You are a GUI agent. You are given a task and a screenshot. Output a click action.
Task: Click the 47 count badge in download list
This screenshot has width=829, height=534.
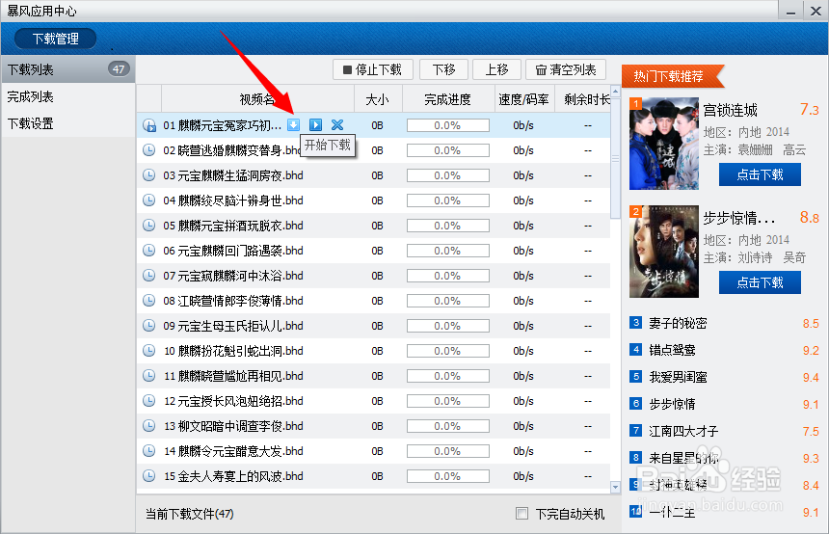(x=119, y=68)
